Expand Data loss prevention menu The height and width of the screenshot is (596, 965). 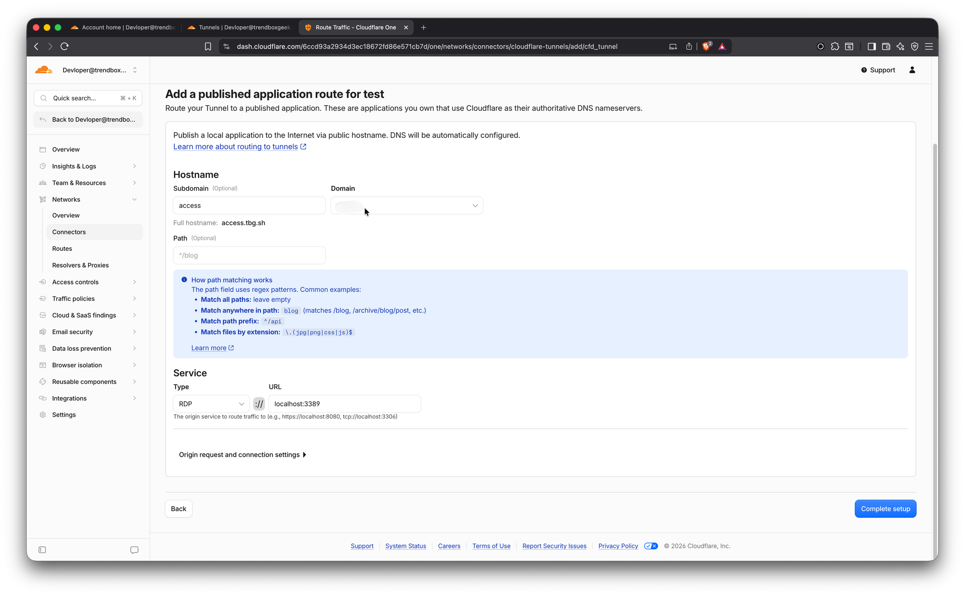coord(88,349)
